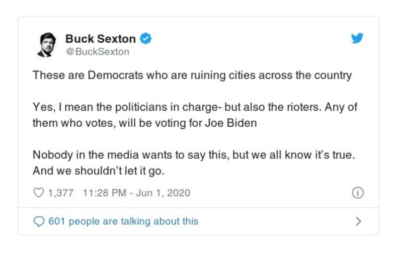Image resolution: width=397 pixels, height=255 pixels.
Task: Open Buck Sexton's profile picture
Action: click(47, 45)
